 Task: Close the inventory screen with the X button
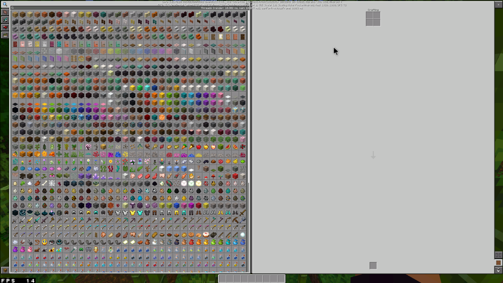point(498,5)
